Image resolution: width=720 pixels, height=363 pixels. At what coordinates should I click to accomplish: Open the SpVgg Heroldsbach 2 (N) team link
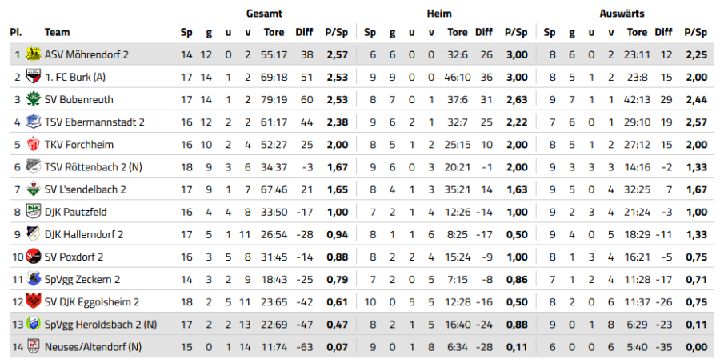pyautogui.click(x=101, y=324)
